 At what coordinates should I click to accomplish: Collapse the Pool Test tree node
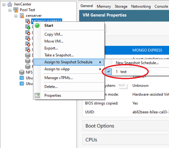coord(10,10)
